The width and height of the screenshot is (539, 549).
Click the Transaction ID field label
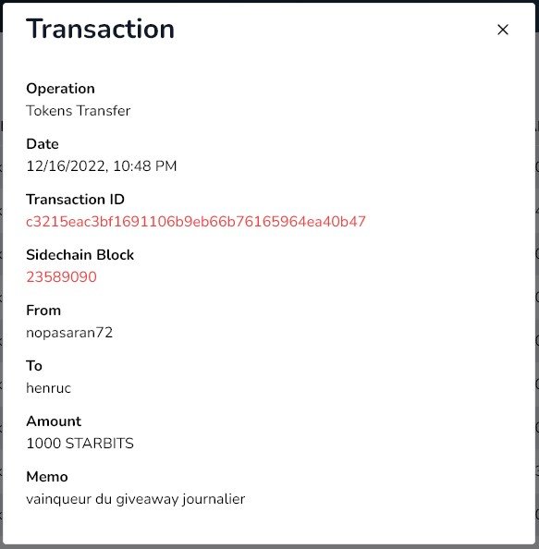[75, 200]
